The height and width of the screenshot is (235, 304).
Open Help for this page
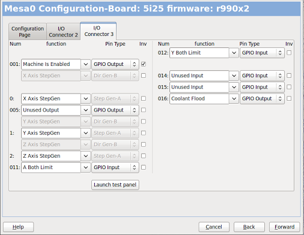point(18,227)
